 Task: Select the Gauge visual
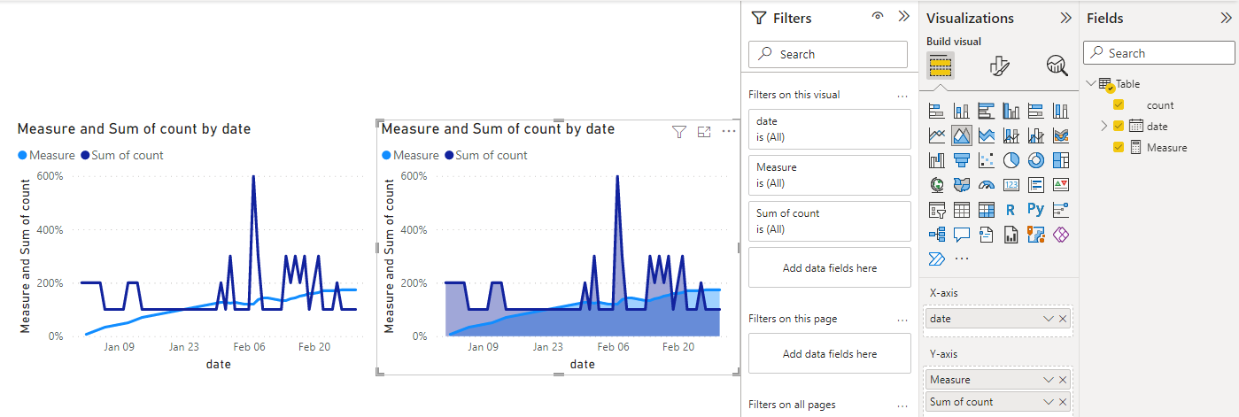pyautogui.click(x=987, y=185)
